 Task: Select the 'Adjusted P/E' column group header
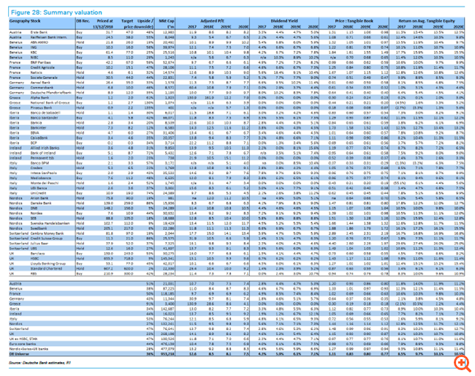[x=213, y=21]
